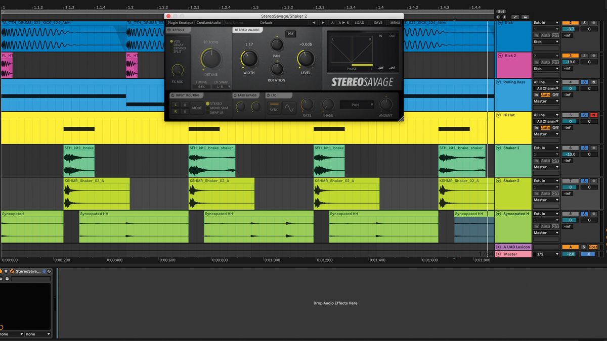Screen dimensions: 607x341
Task: Click the LOAD button in plugin header
Action: [x=360, y=22]
